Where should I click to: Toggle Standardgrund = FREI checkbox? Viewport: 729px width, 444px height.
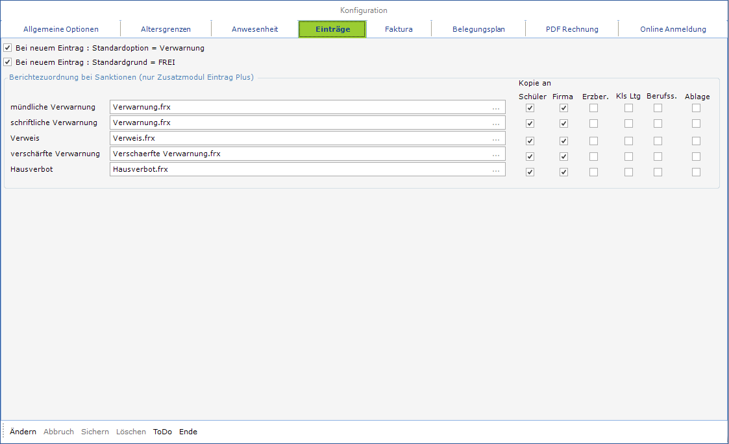pos(8,62)
